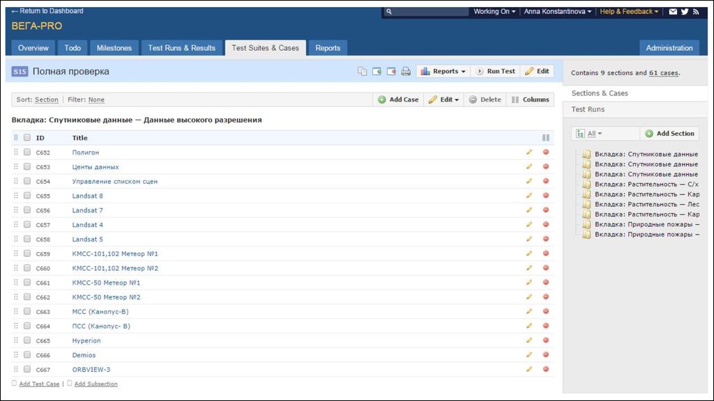
Task: Edit case C652 Полигон pencil icon
Action: (529, 152)
